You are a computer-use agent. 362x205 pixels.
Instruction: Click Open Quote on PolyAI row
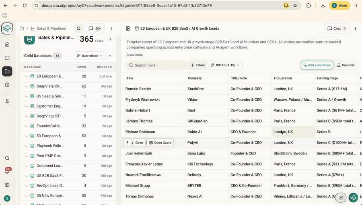tap(160, 142)
